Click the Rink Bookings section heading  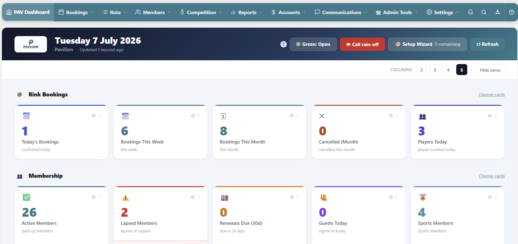click(x=48, y=95)
